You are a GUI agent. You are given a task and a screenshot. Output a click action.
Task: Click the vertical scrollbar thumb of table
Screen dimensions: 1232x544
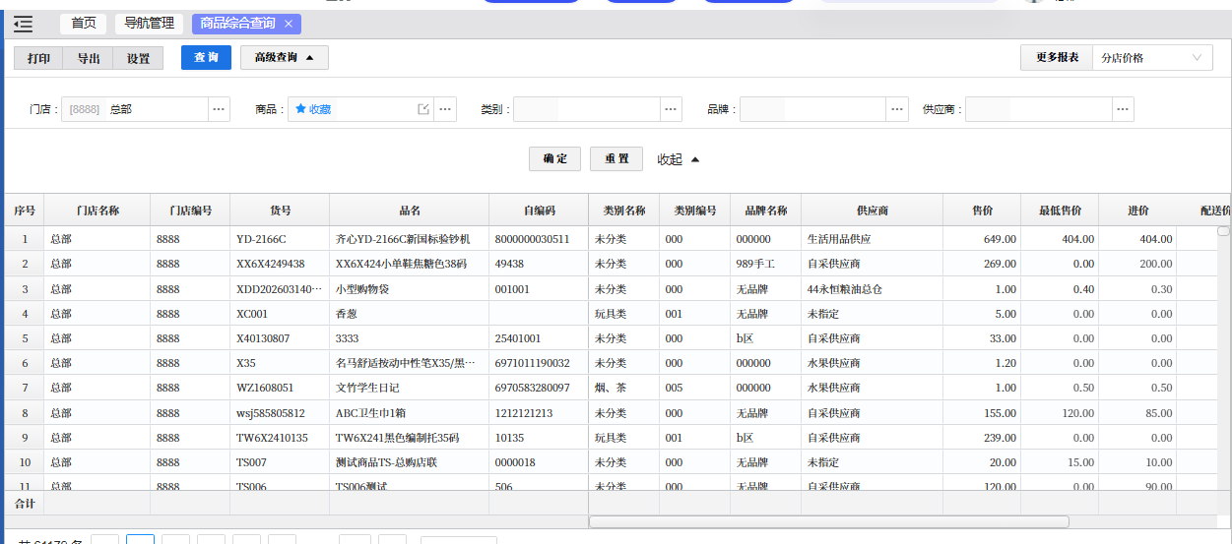pyautogui.click(x=1223, y=231)
